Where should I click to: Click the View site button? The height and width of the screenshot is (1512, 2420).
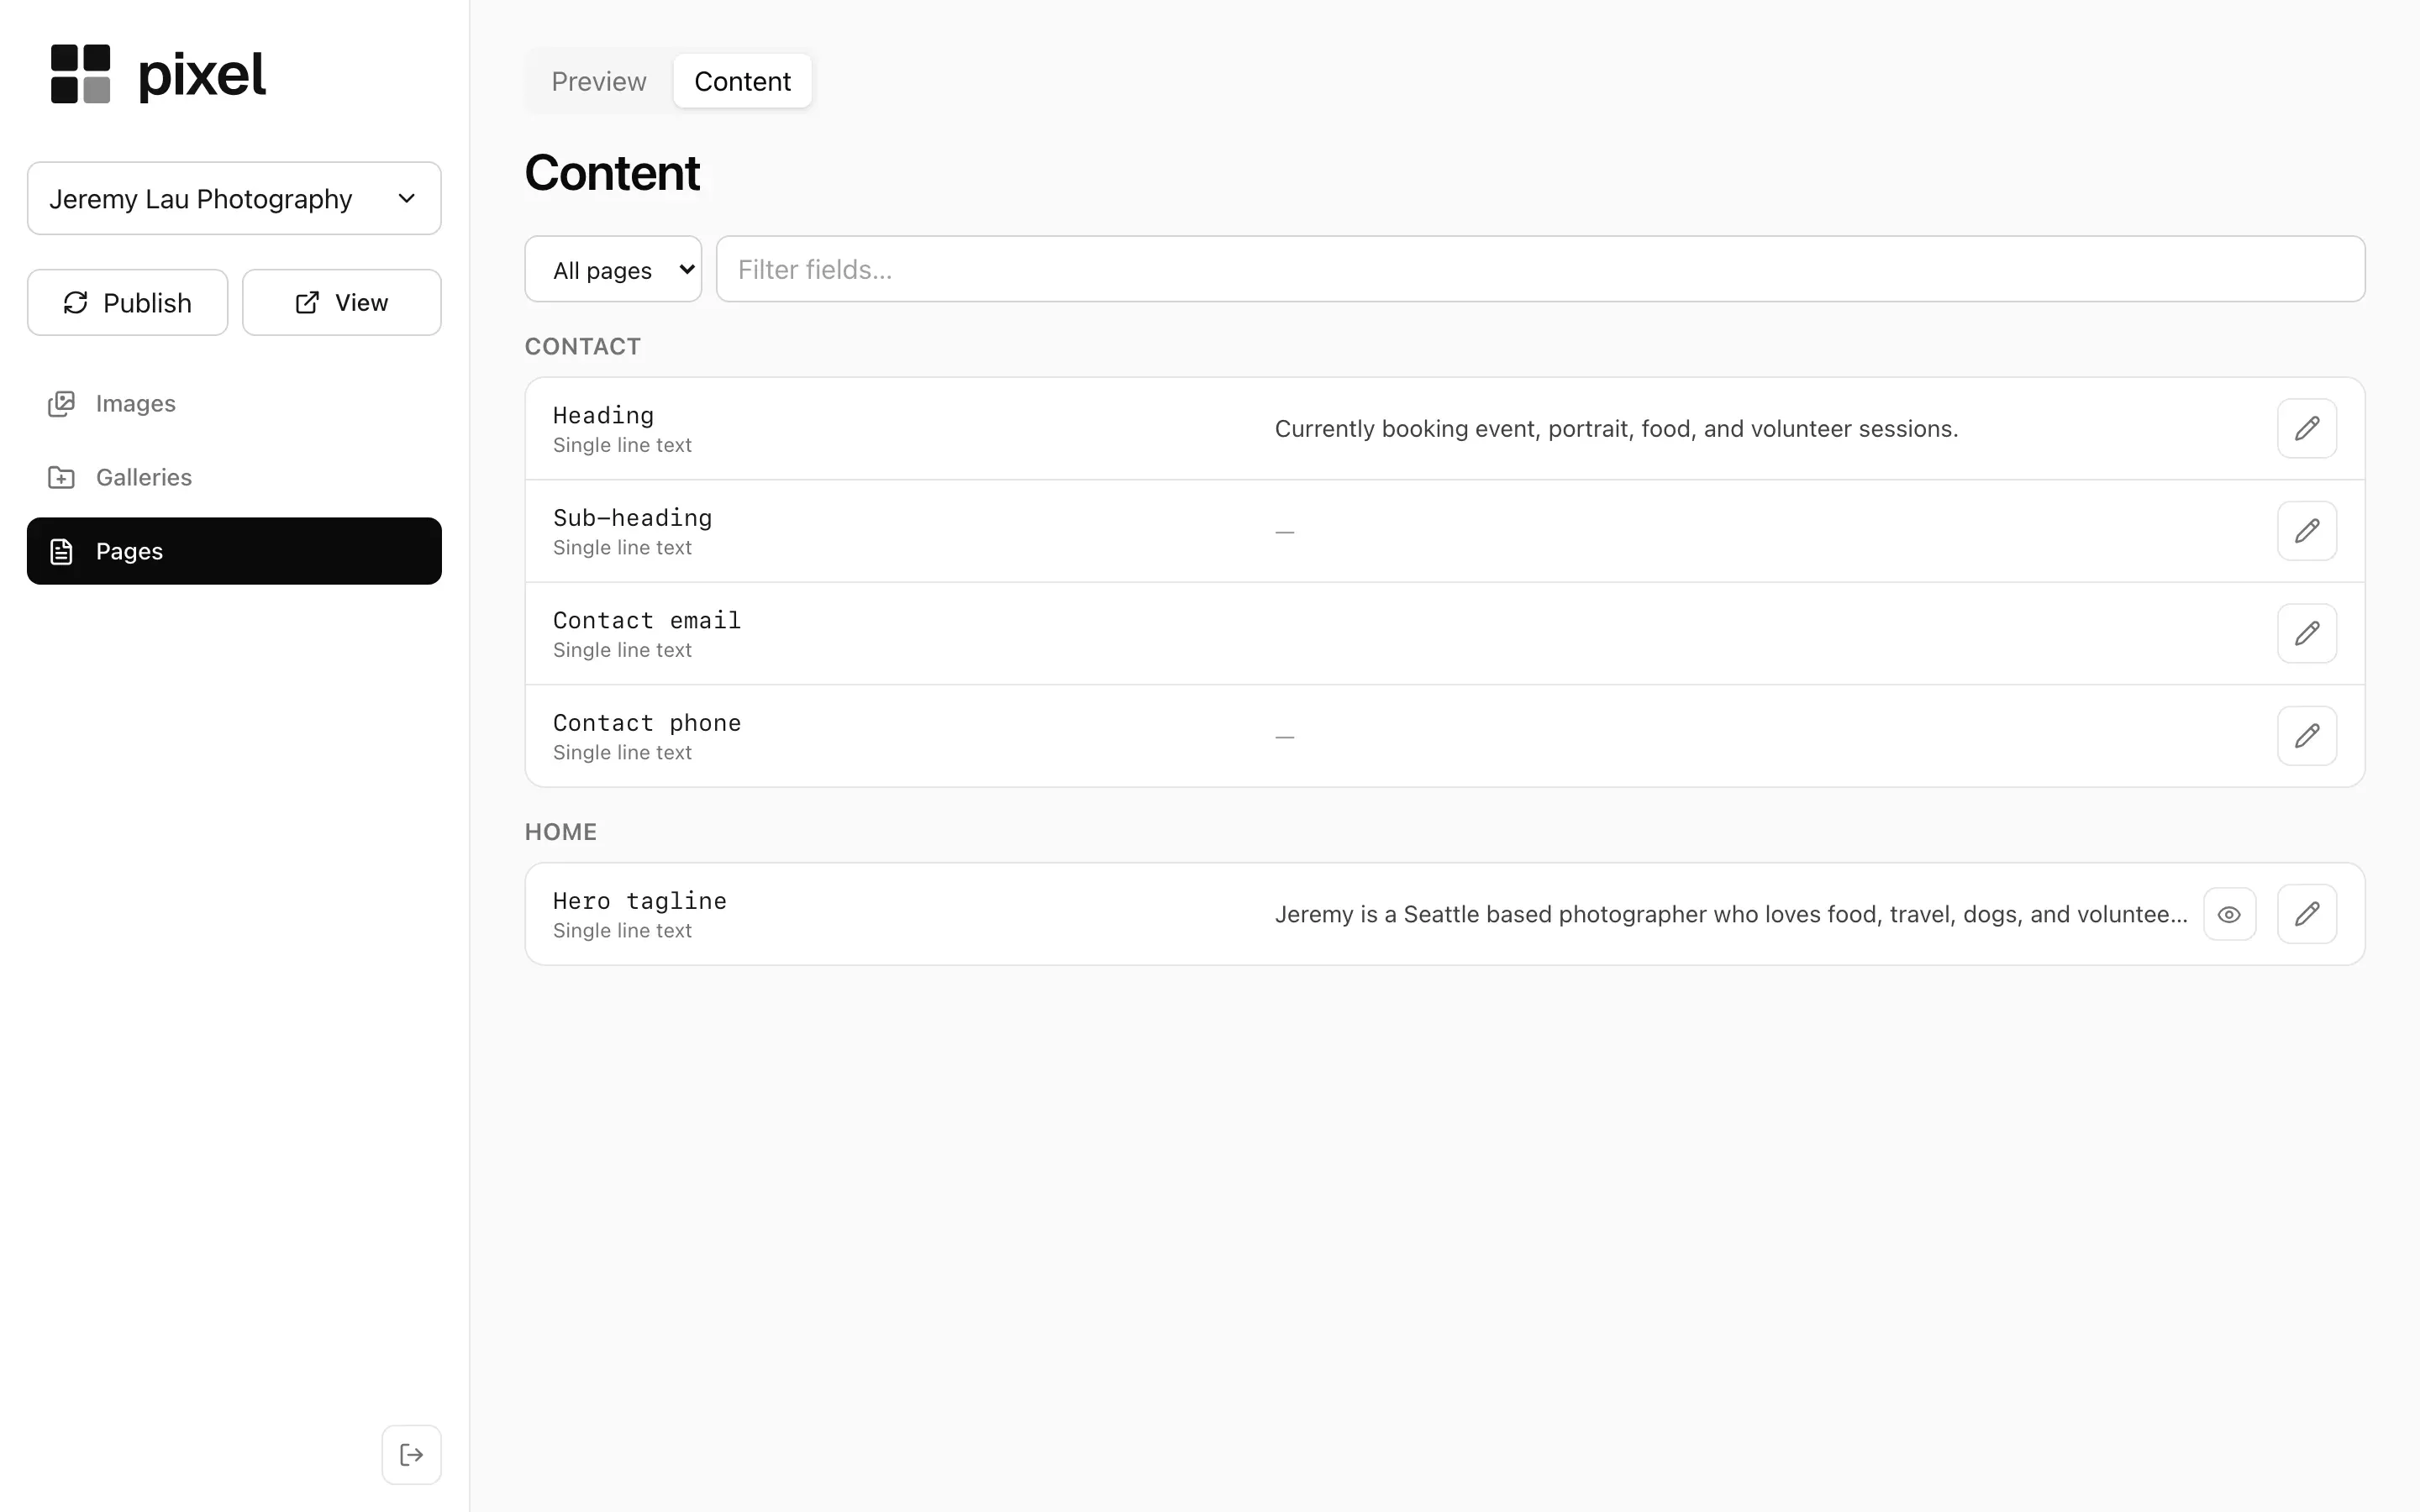click(341, 302)
